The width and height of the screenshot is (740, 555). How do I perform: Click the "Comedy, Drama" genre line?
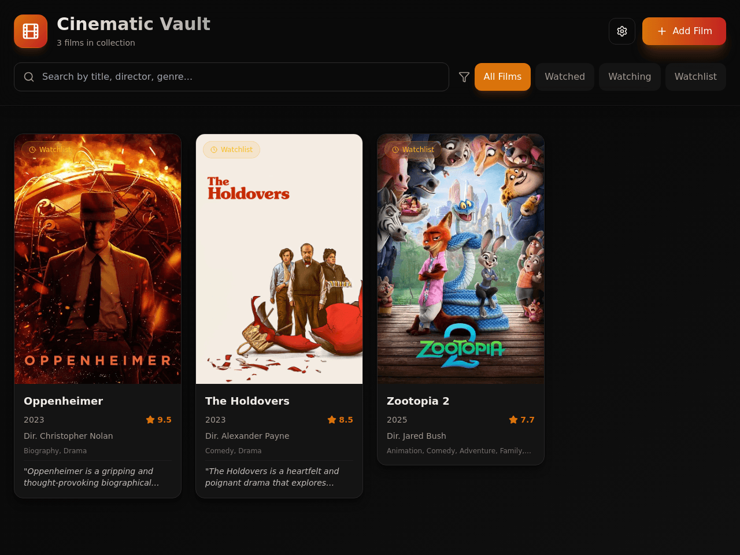[233, 451]
